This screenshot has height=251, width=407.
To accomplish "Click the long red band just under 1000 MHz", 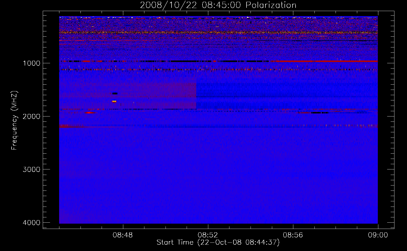I will point(327,61).
